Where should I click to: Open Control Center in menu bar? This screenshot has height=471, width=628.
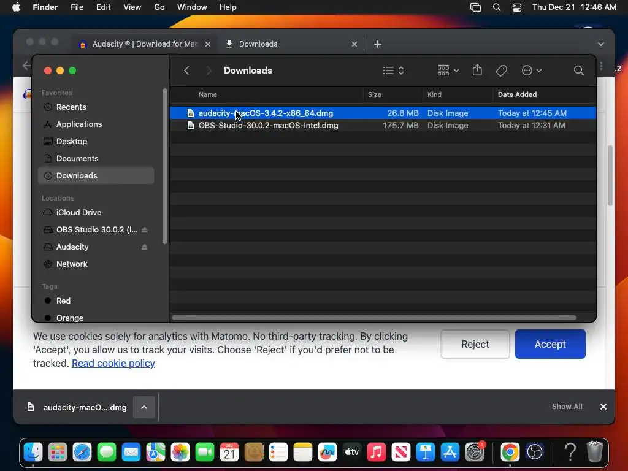(516, 7)
